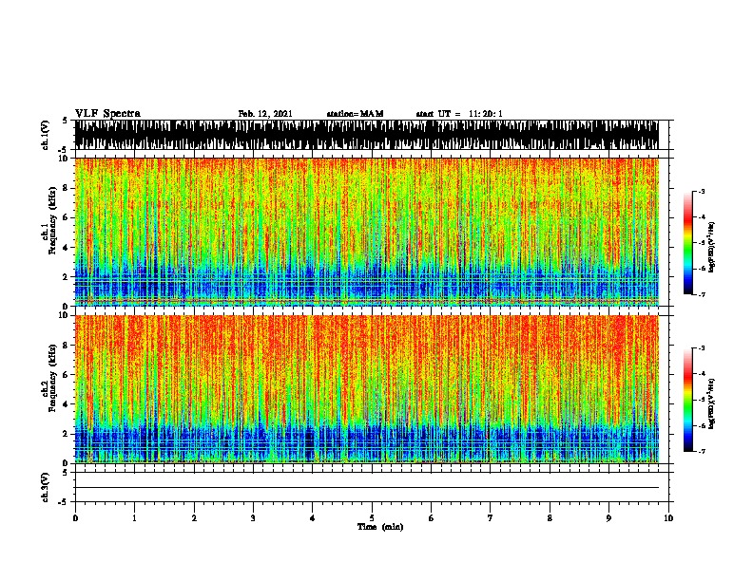Click inside the ch.2 spectrogram panel
This screenshot has height=581, width=753.
367,389
